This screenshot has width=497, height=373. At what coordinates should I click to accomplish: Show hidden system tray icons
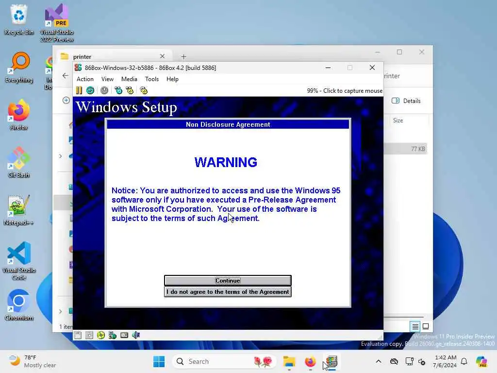click(379, 361)
